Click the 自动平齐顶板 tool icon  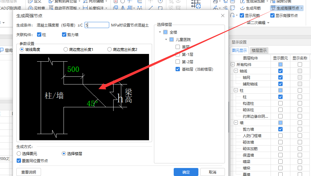(x=51, y=8)
